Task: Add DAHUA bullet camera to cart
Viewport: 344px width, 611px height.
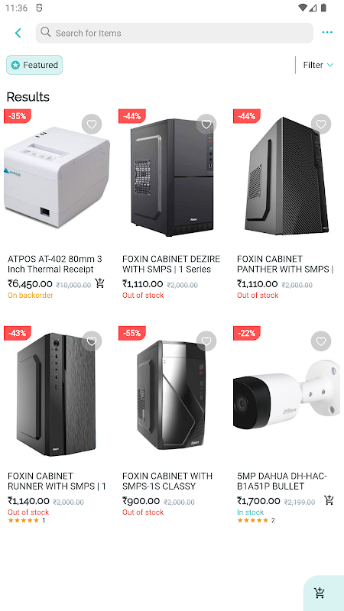Action: pos(329,500)
